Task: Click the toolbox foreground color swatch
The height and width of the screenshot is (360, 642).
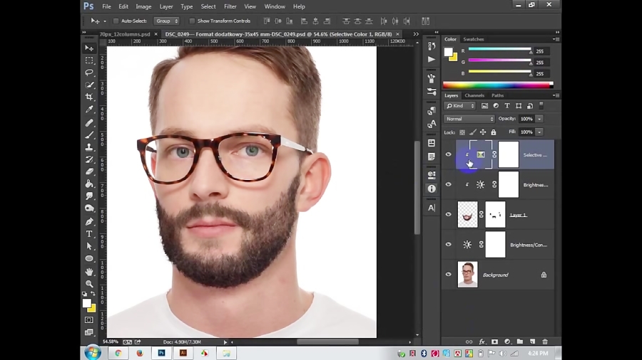Action: click(x=86, y=303)
